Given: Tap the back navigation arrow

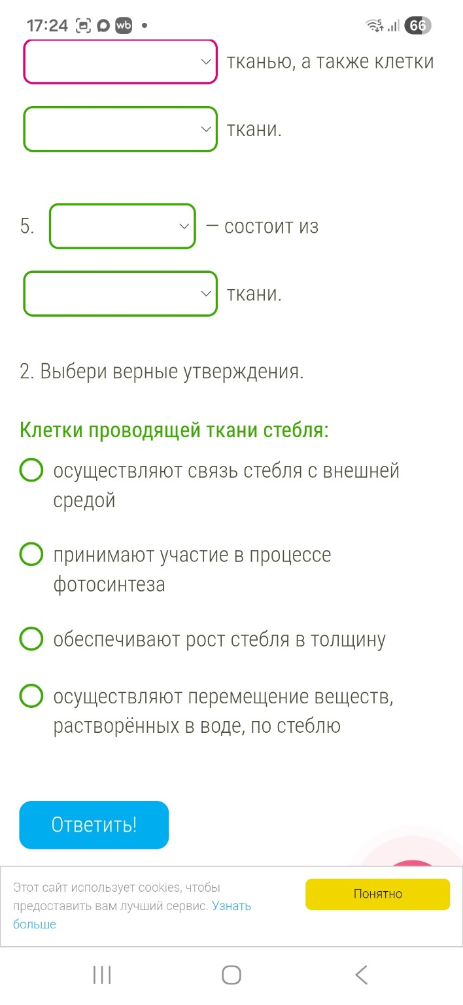Looking at the screenshot, I should (361, 974).
